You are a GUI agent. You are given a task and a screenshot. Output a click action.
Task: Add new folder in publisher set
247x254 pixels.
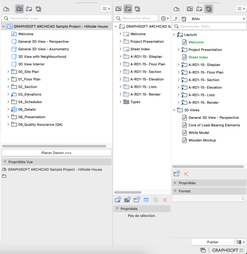point(177,174)
